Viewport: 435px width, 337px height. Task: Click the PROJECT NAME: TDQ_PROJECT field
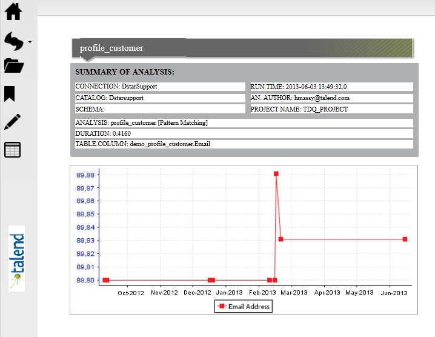click(331, 109)
